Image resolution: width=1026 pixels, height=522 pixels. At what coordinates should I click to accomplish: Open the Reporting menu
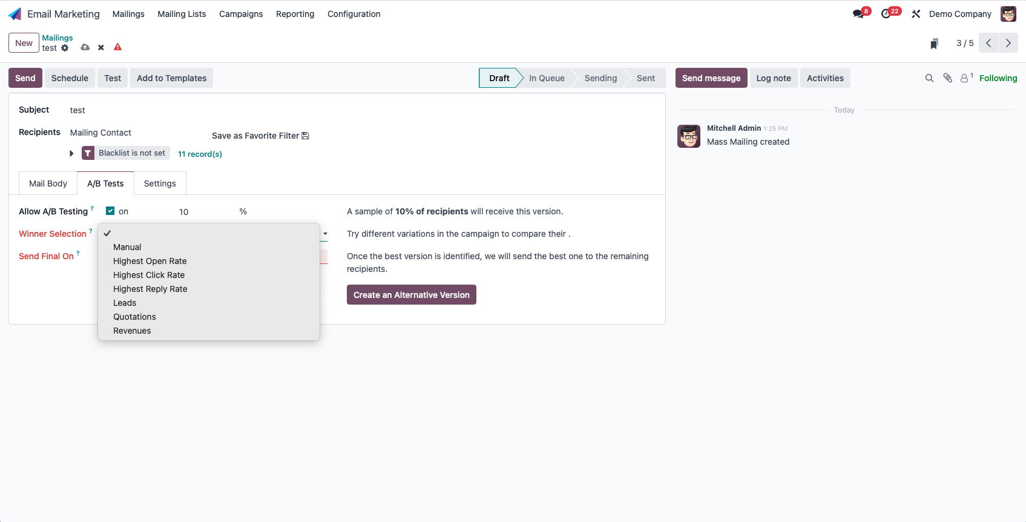(295, 14)
